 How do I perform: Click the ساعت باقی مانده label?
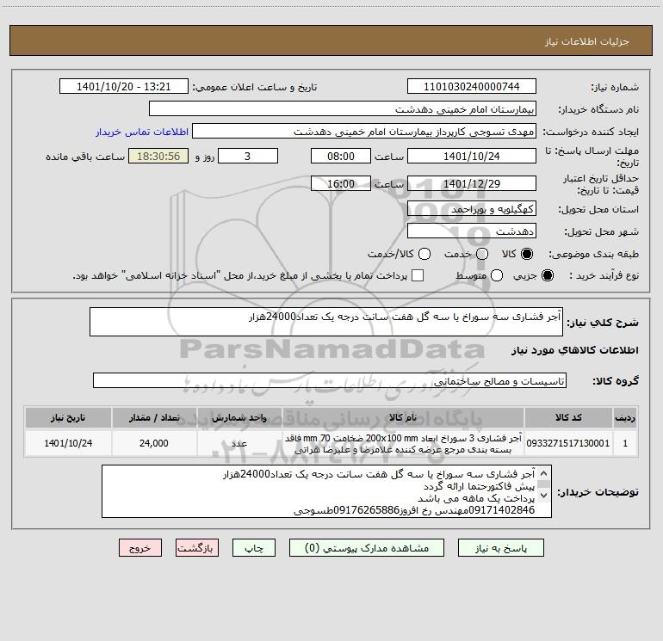point(85,157)
